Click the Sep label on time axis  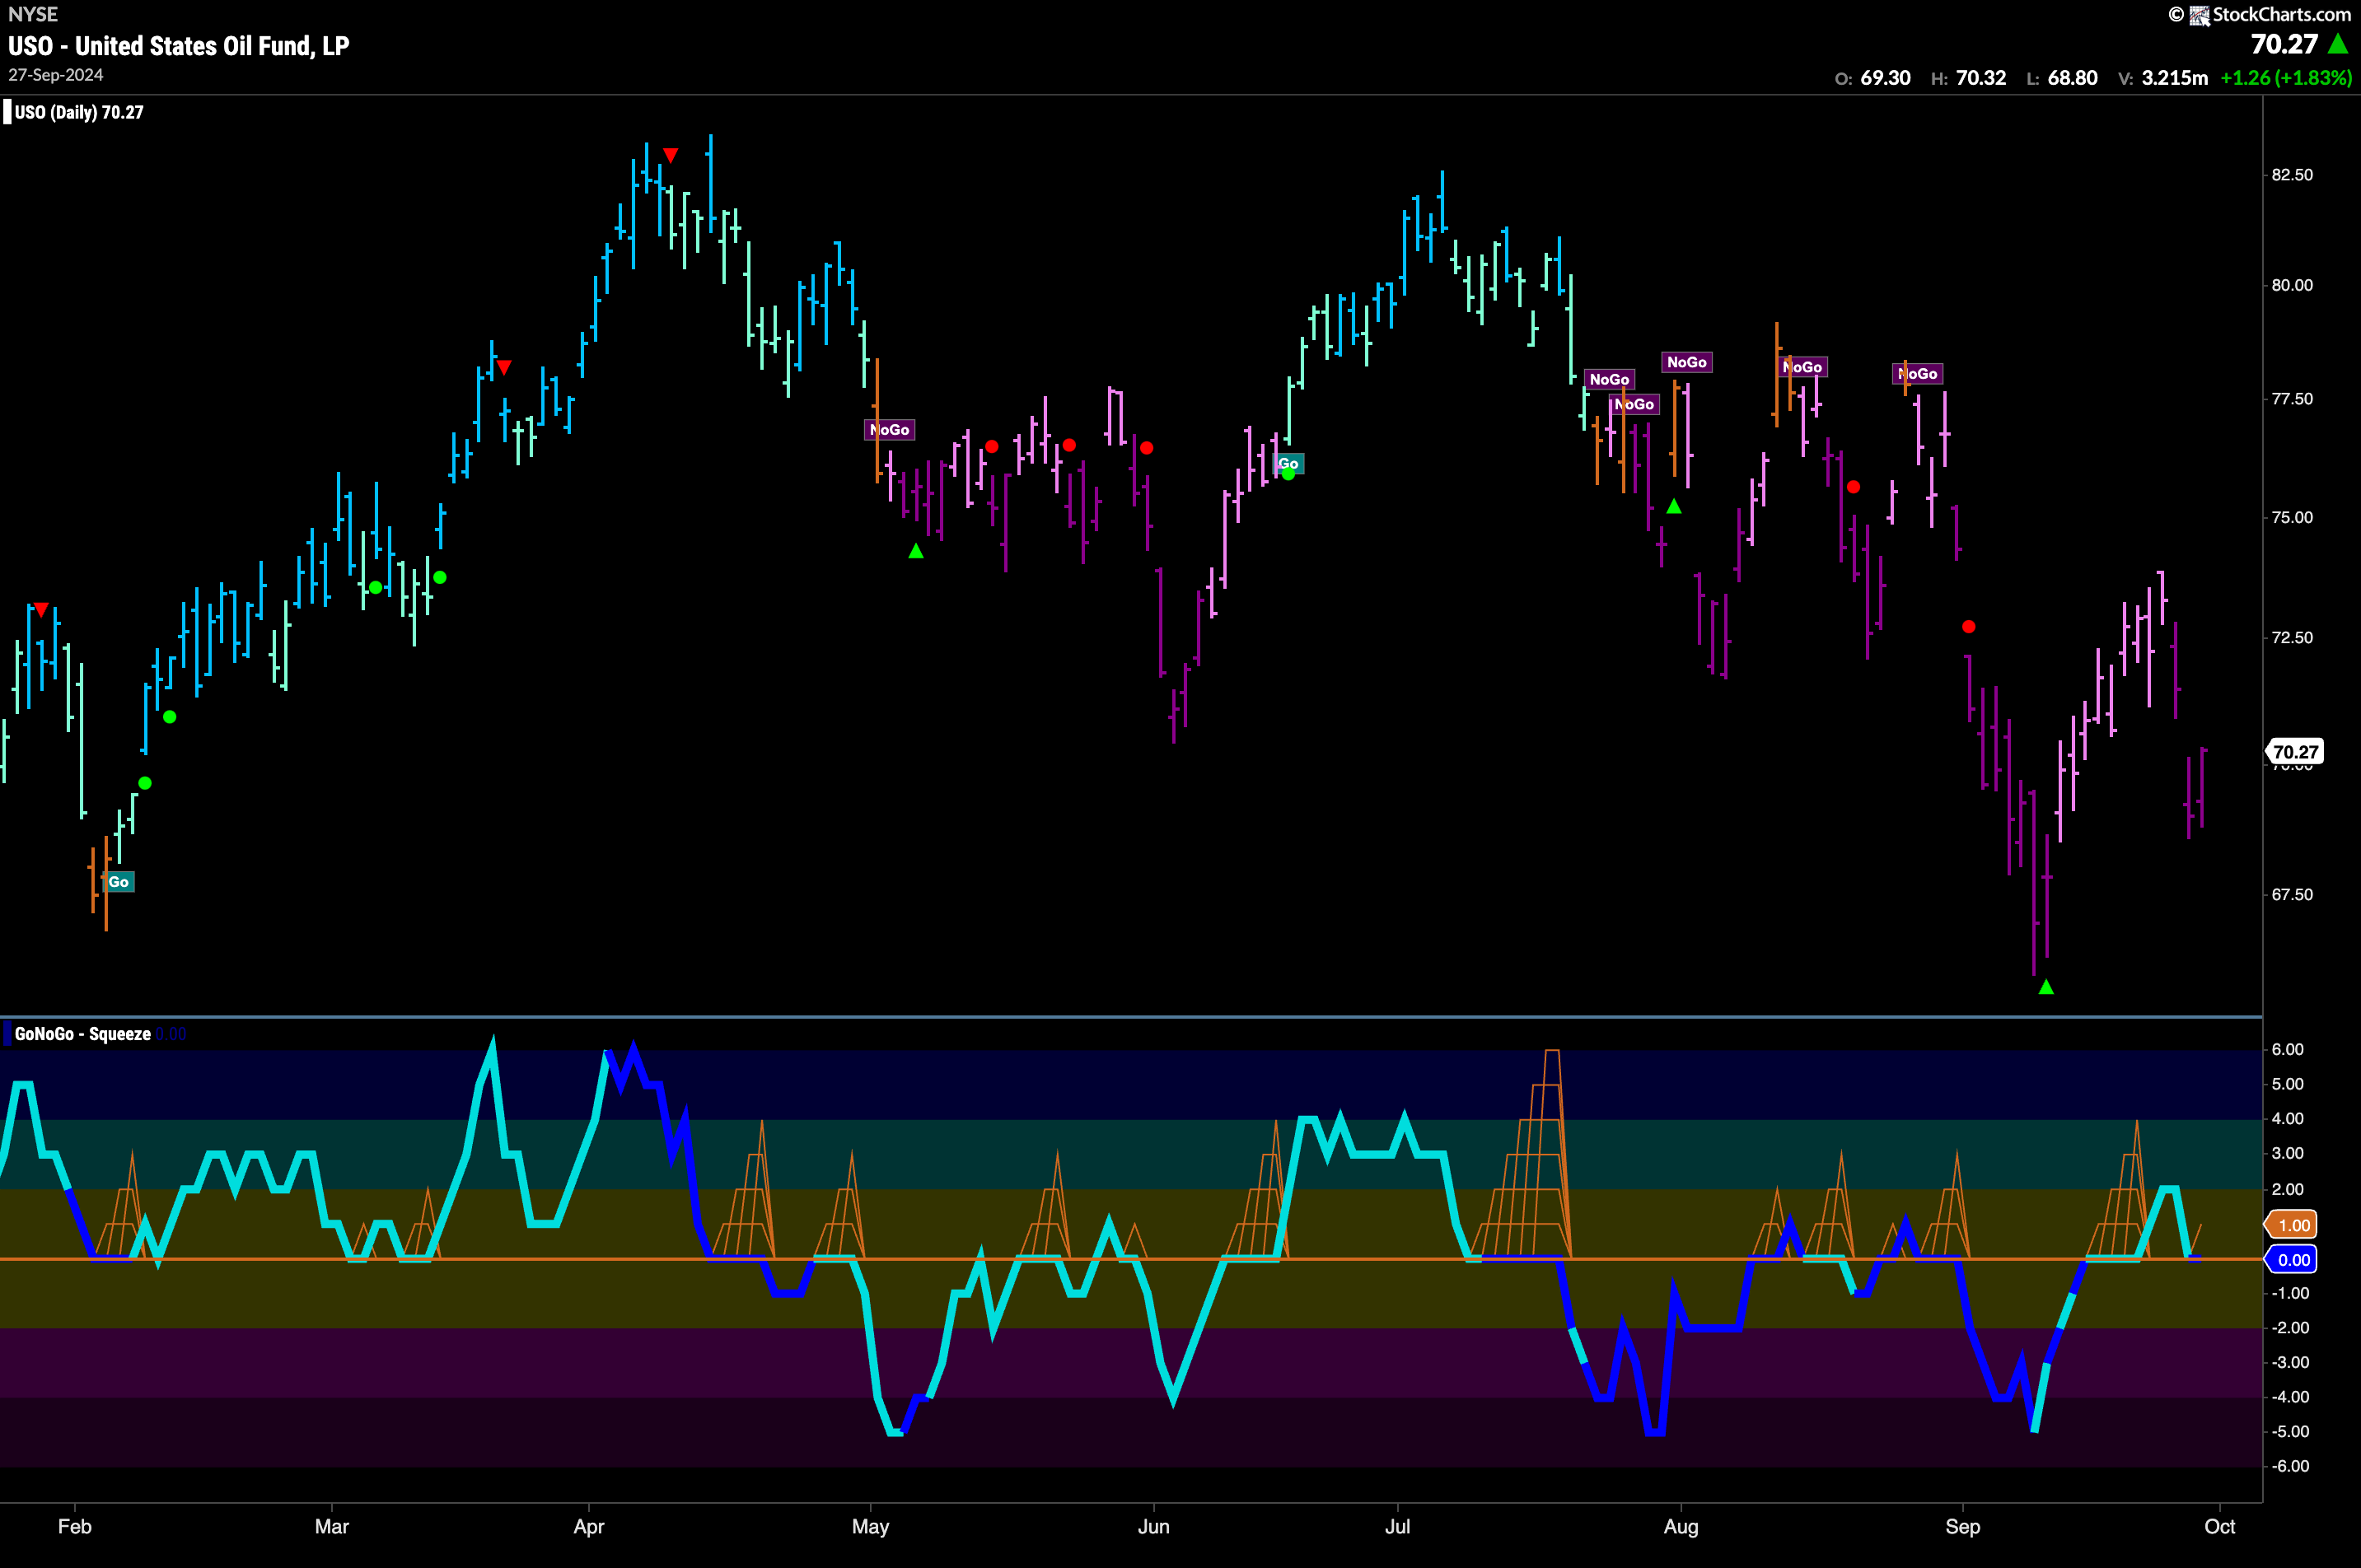1961,1527
